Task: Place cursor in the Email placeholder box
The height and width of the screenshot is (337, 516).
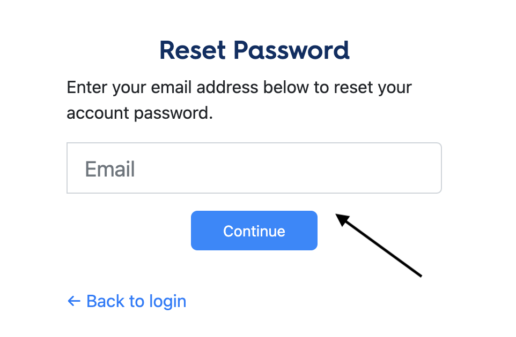Action: point(254,168)
